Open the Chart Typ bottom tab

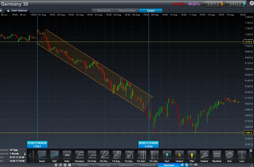click(x=105, y=165)
